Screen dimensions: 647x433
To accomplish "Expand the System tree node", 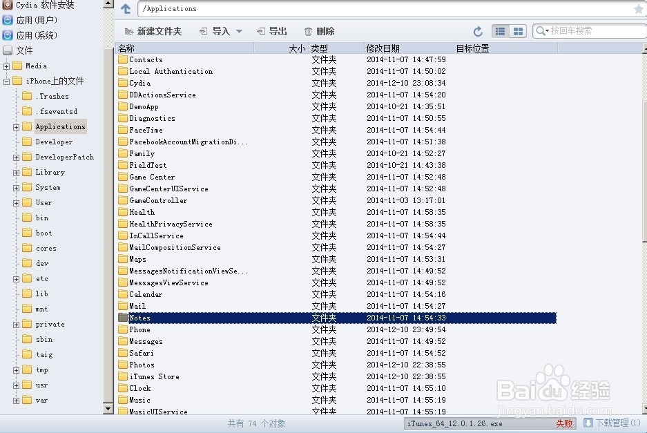I will [16, 188].
